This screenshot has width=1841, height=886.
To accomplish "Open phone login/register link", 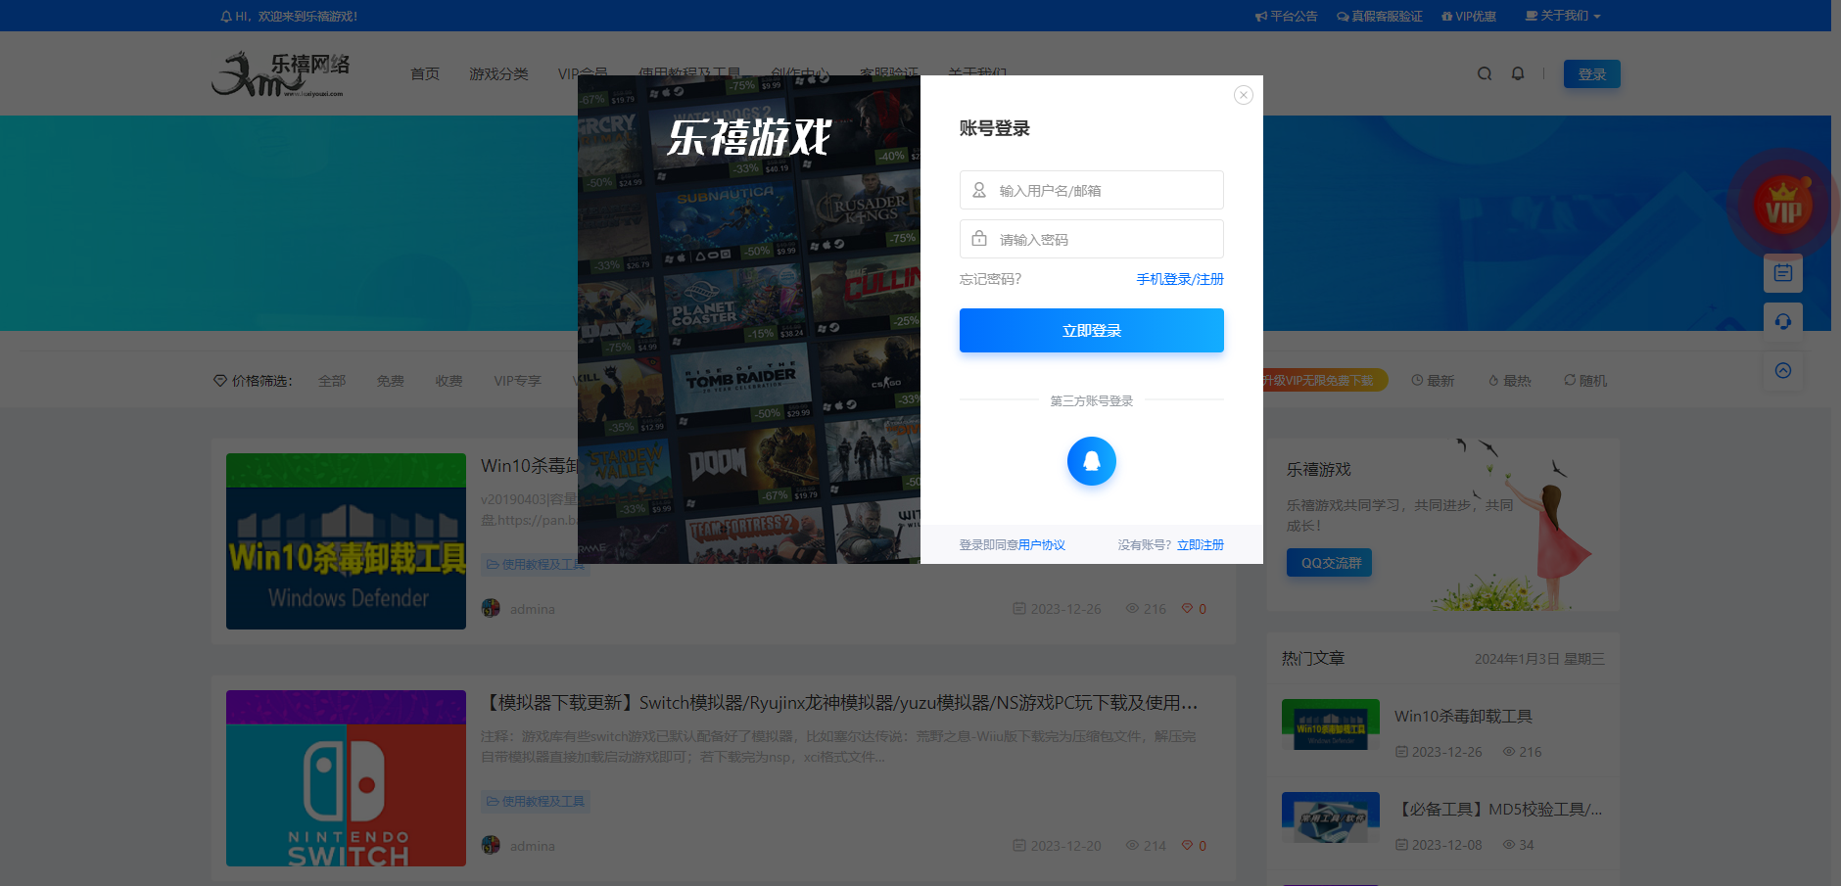I will (1179, 279).
